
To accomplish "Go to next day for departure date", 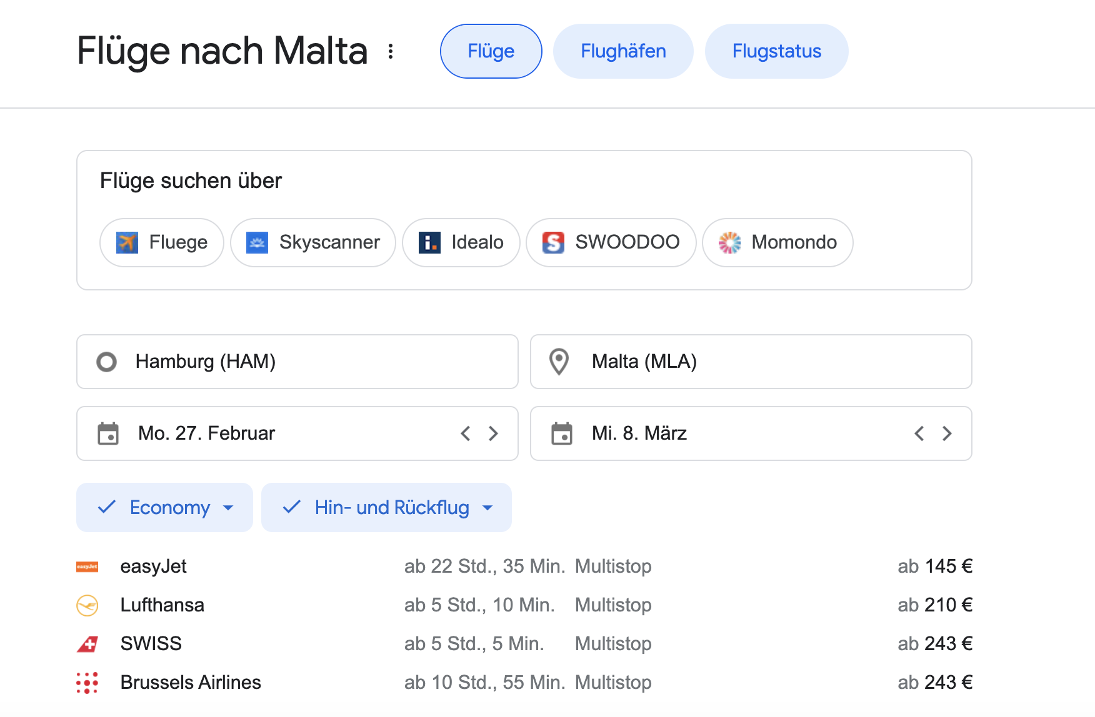I will point(493,433).
